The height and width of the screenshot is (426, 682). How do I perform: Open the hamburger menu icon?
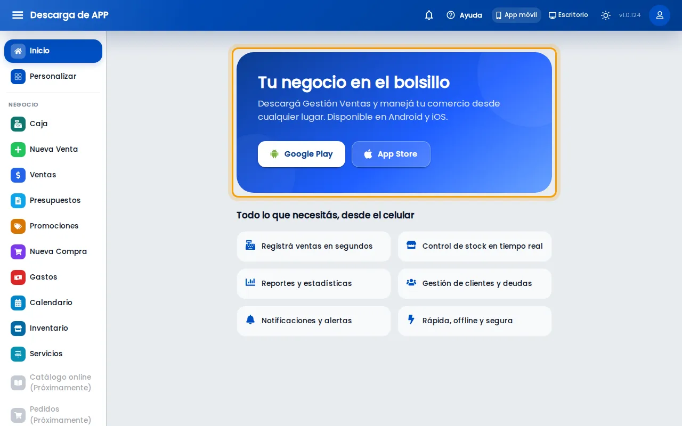[x=18, y=15]
